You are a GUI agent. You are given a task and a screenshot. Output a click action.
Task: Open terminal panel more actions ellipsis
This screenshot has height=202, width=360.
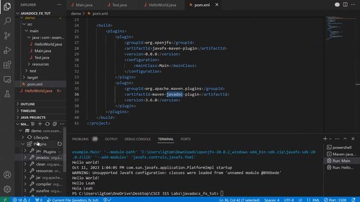click(x=337, y=139)
